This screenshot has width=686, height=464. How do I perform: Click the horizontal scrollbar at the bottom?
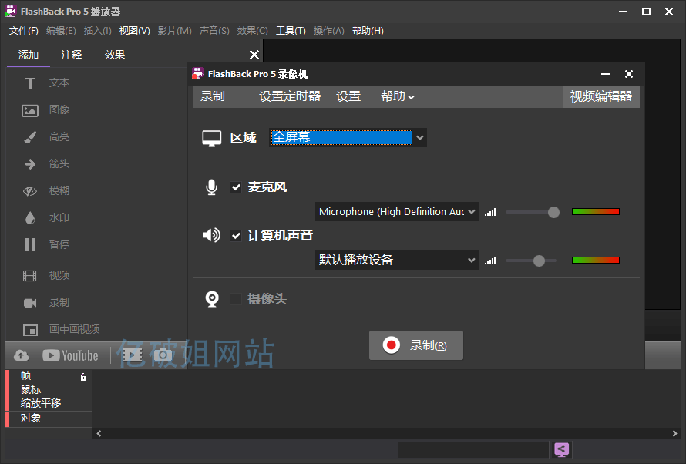[385, 432]
